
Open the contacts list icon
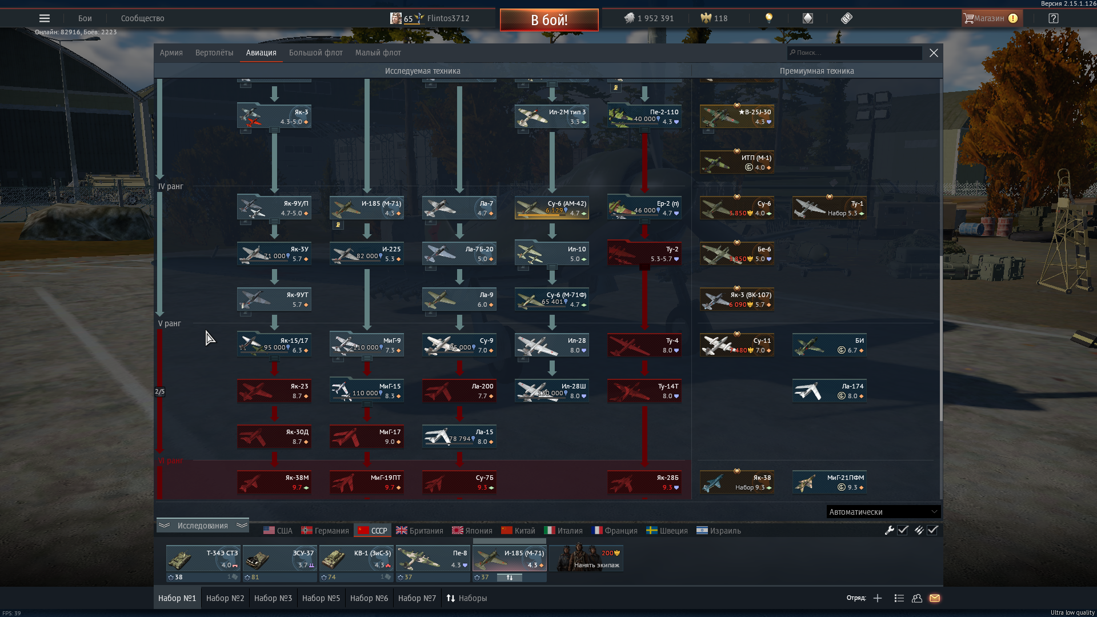tap(899, 598)
